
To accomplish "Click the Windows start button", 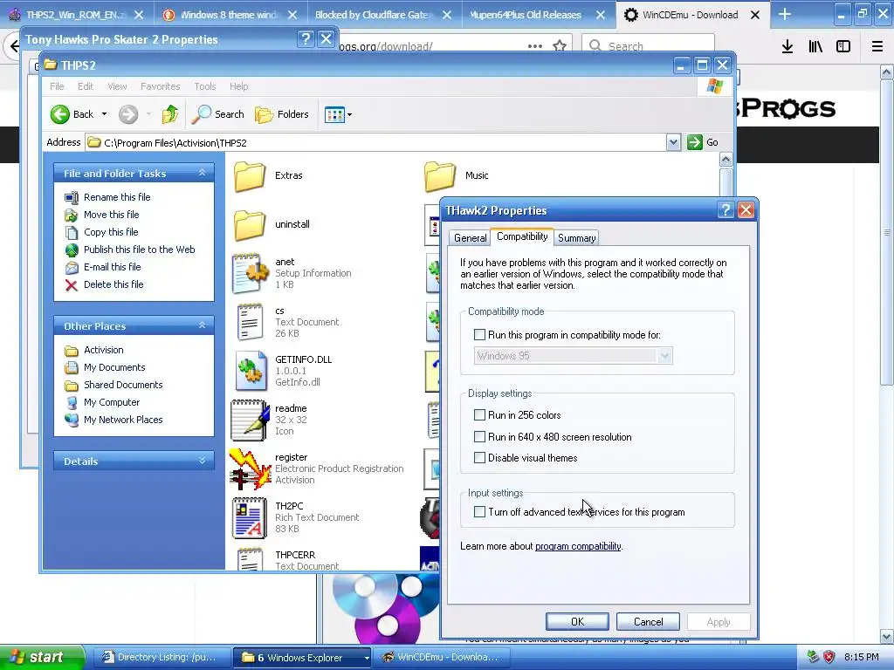I will 42,658.
